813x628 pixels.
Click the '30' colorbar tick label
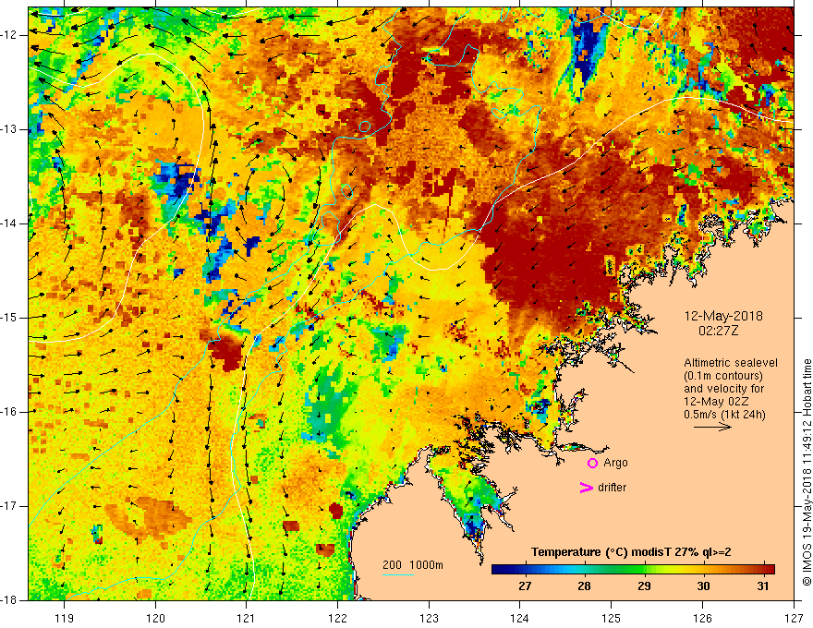tap(703, 586)
